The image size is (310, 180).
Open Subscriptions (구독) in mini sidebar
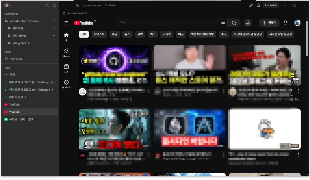point(66,68)
